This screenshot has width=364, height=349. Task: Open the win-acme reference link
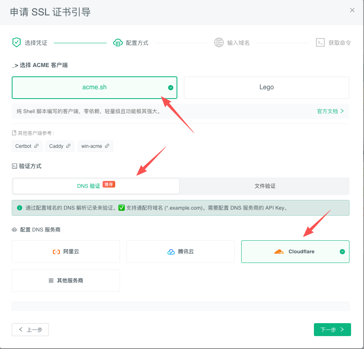click(95, 146)
